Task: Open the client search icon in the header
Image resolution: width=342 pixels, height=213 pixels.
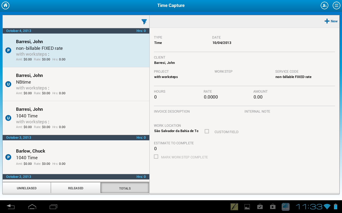Action: tap(324, 5)
